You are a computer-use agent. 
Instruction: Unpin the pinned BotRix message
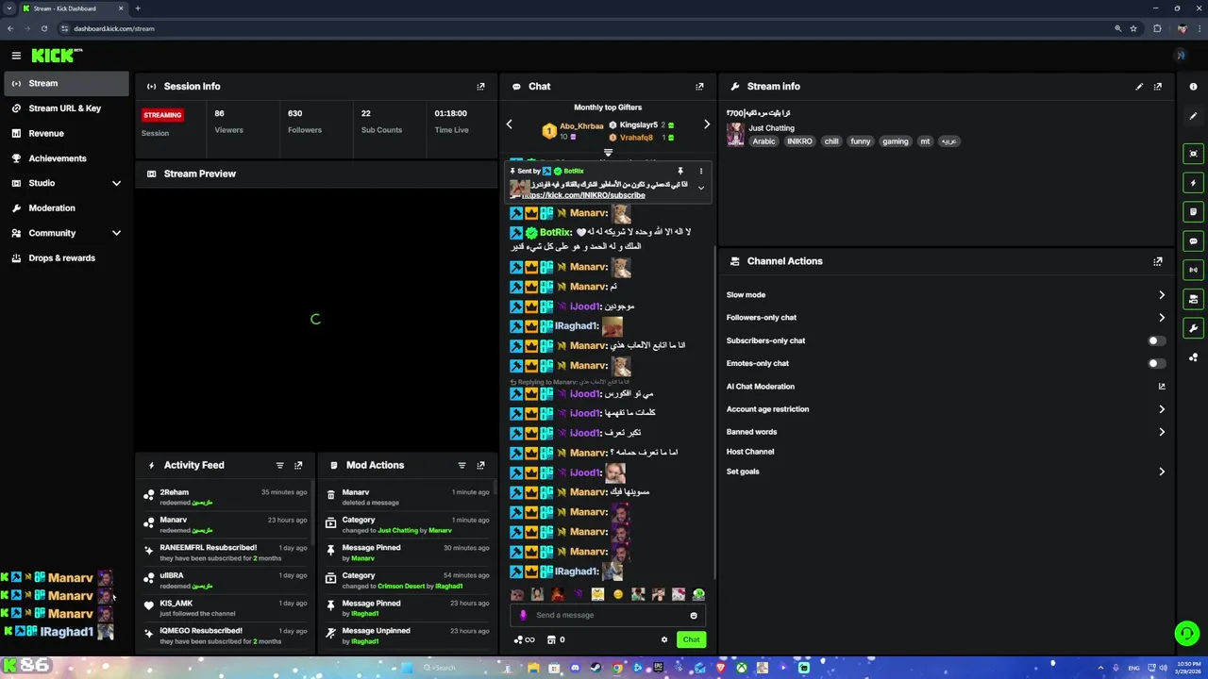[679, 172]
